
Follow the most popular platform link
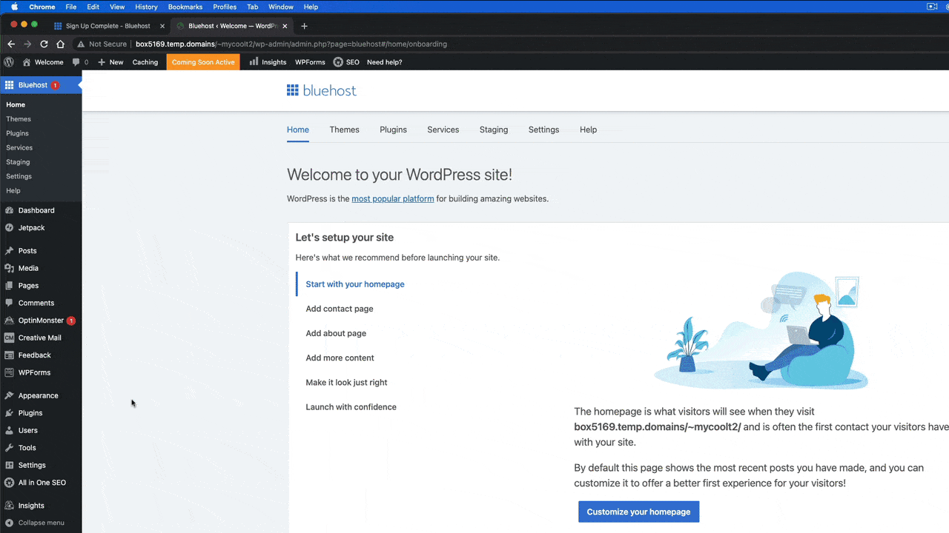tap(393, 198)
